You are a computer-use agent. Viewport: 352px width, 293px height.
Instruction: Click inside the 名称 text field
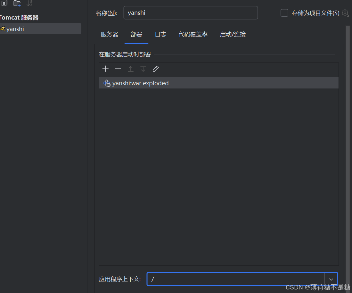coord(191,13)
